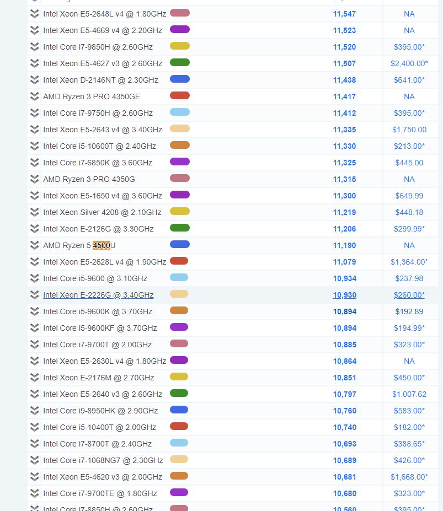Expand the AMD Ryzen 3 PRO 4350GE row

pos(34,96)
